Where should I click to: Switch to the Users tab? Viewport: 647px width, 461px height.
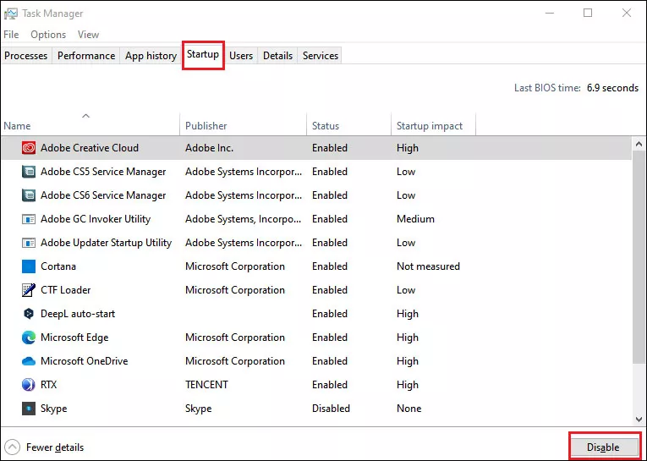[241, 56]
